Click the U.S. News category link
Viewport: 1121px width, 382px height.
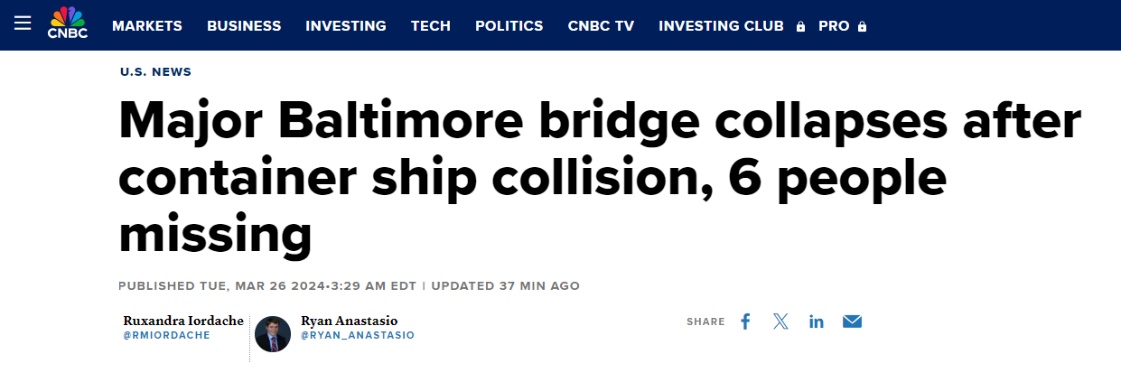click(155, 72)
